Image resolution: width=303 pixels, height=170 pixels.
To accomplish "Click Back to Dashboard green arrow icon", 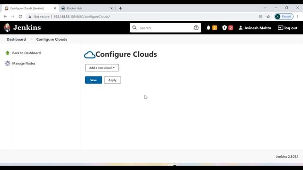I will click(x=8, y=53).
